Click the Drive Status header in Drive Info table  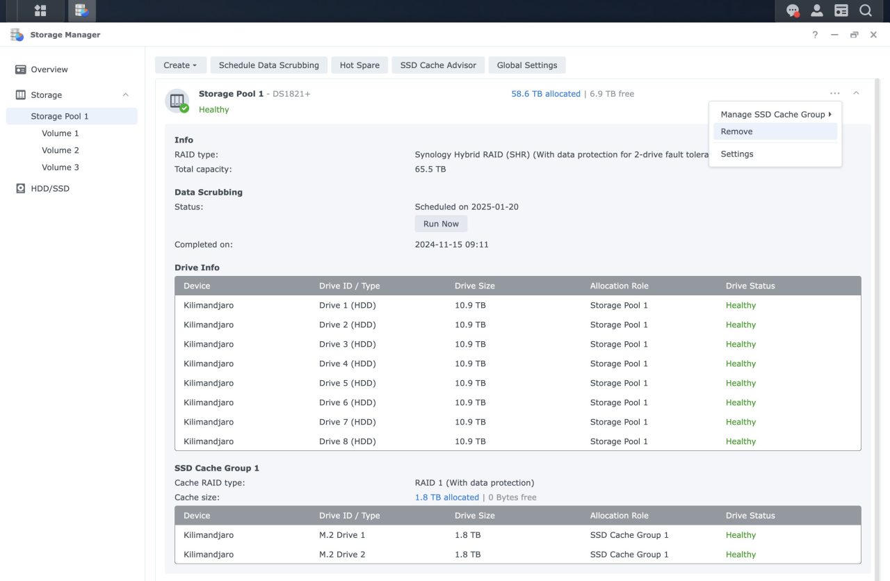pos(750,286)
